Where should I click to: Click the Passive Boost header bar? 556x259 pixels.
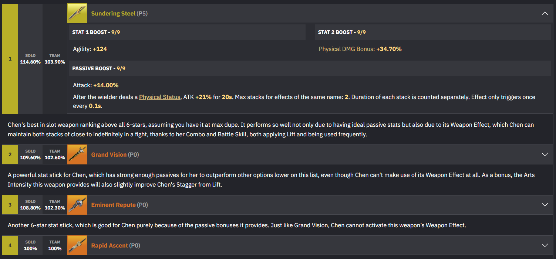click(310, 68)
